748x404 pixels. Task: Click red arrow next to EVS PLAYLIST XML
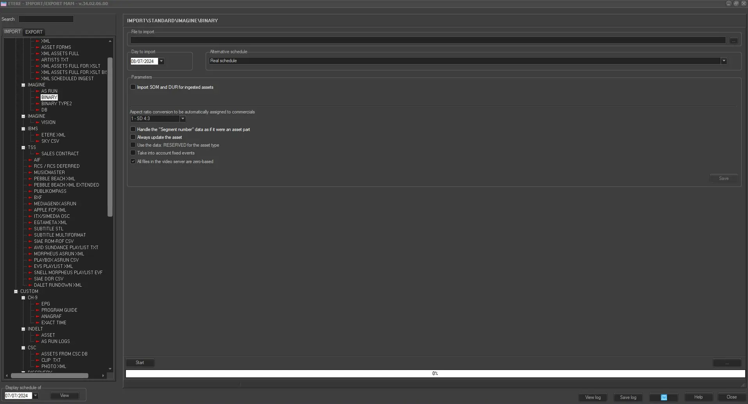pyautogui.click(x=30, y=266)
